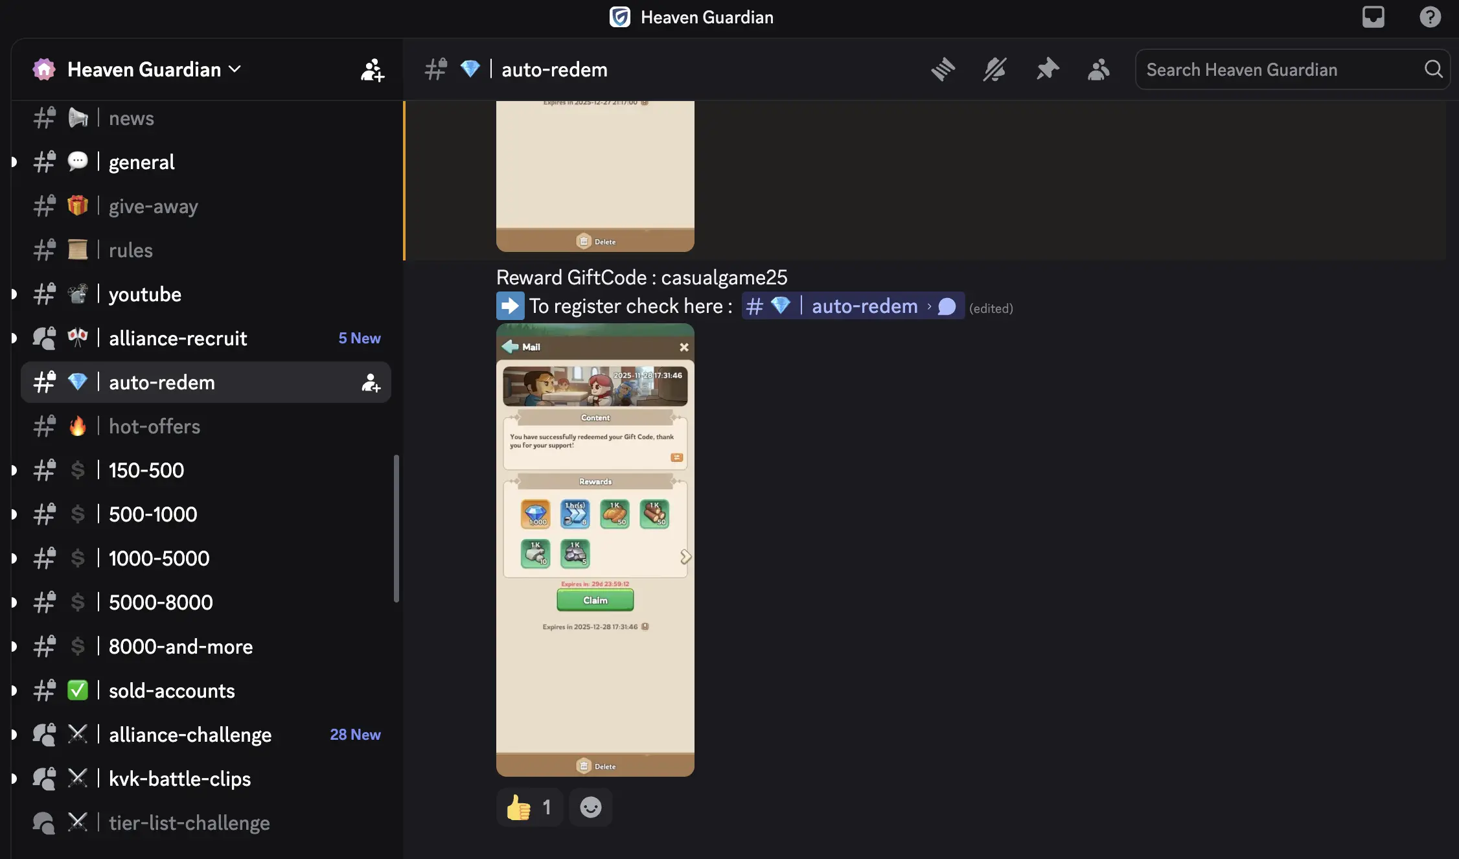Toggle channel notification settings bell
This screenshot has height=859, width=1459.
[x=994, y=69]
